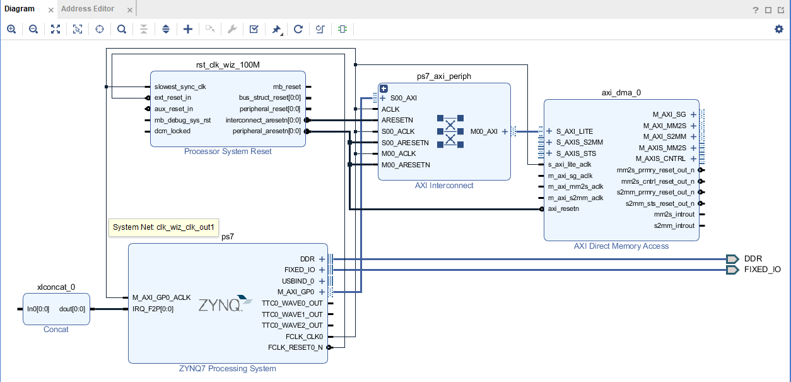
Task: Regenerate the diagram layout
Action: click(298, 28)
